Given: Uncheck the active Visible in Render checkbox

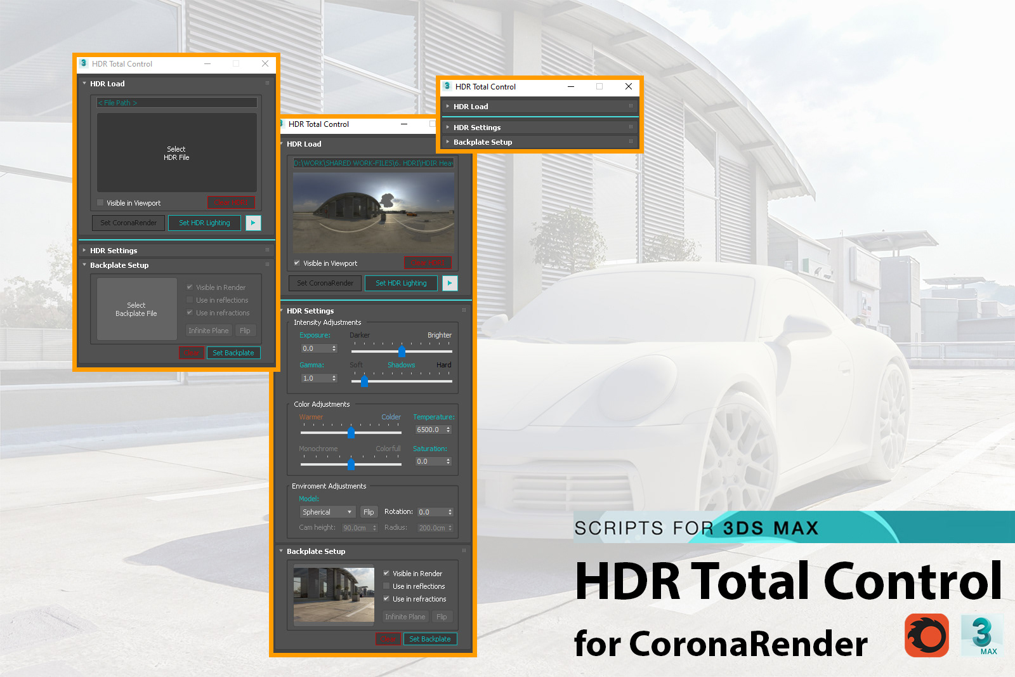Looking at the screenshot, I should (x=386, y=574).
